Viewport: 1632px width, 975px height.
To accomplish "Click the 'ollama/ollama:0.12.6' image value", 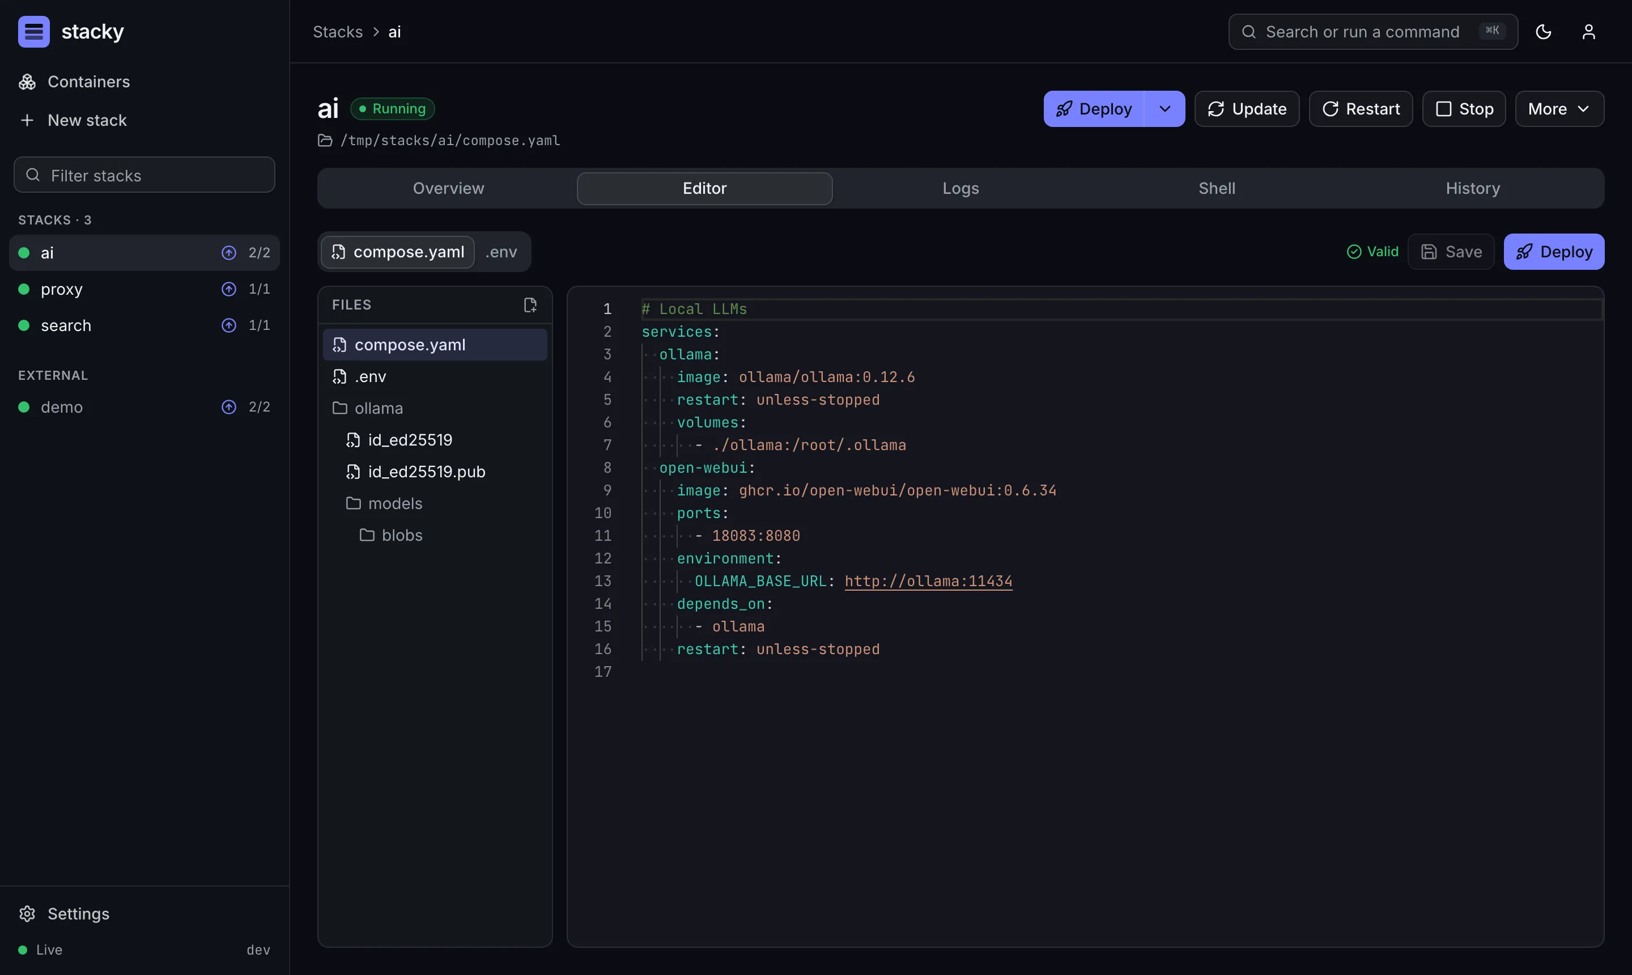I will pos(826,377).
